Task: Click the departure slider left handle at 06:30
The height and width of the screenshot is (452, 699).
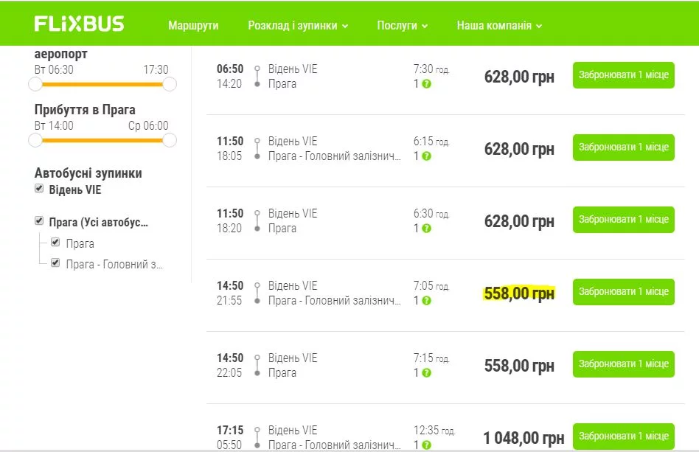Action: pyautogui.click(x=35, y=84)
